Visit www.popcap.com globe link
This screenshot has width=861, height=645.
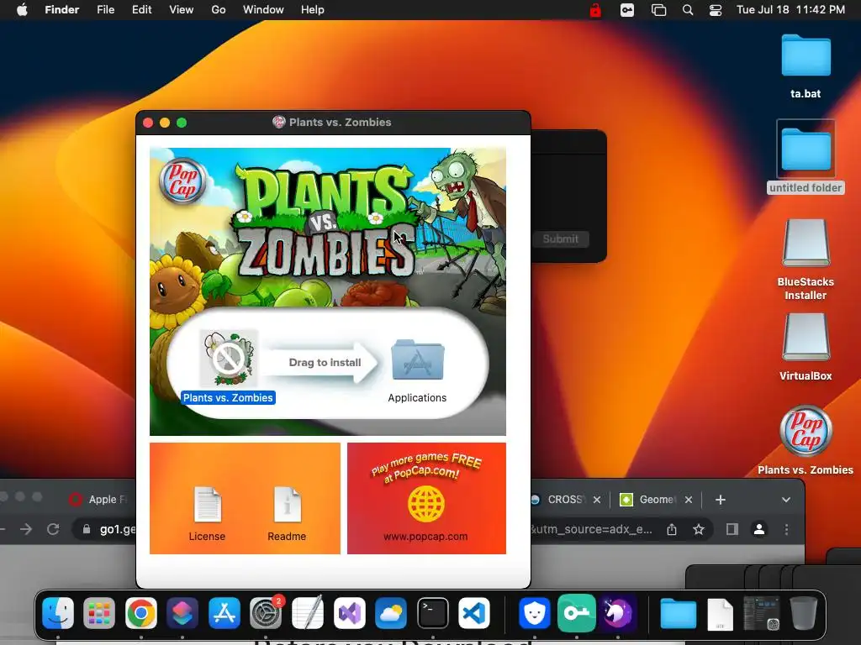(x=426, y=504)
